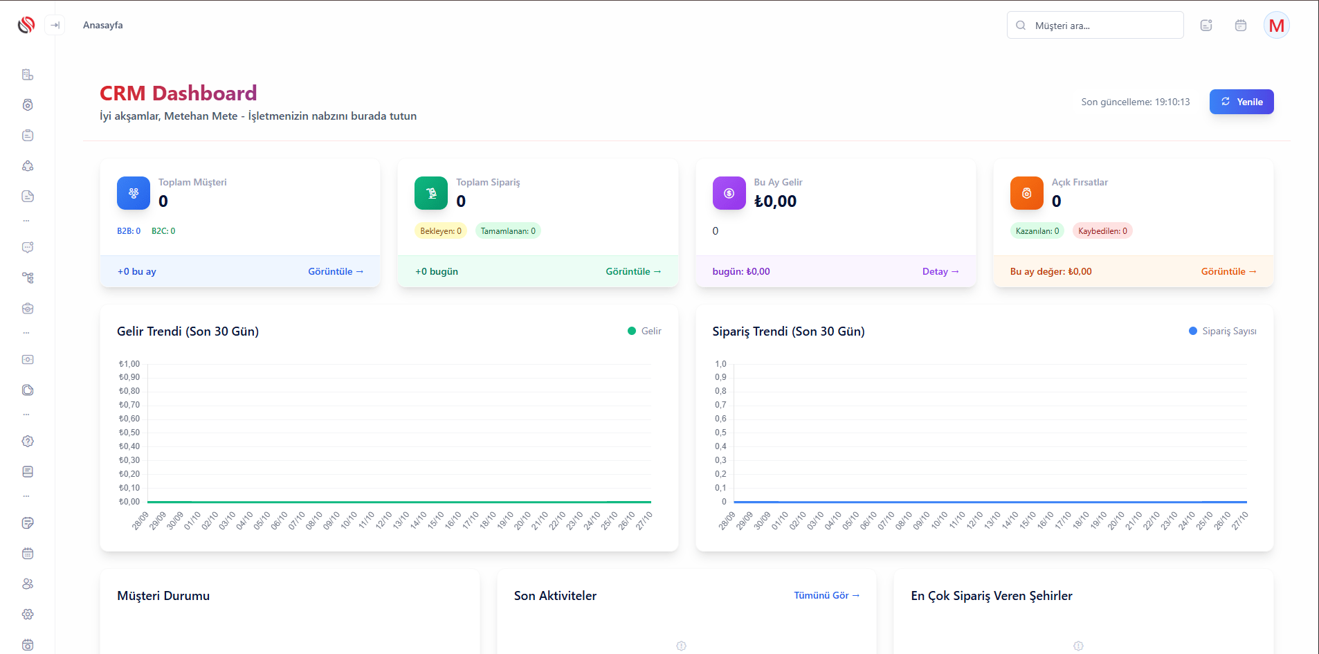The height and width of the screenshot is (654, 1319).
Task: Open the help question-mark badge icon
Action: click(x=28, y=441)
